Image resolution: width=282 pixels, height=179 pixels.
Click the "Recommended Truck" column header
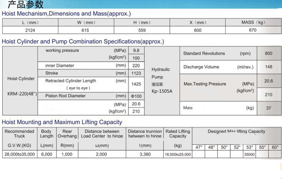20,134
